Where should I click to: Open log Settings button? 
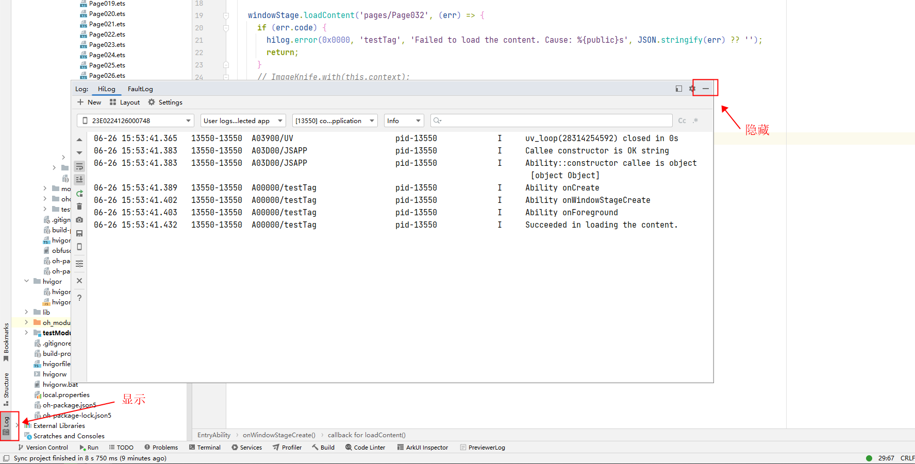coord(165,102)
